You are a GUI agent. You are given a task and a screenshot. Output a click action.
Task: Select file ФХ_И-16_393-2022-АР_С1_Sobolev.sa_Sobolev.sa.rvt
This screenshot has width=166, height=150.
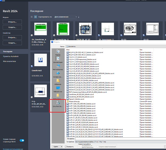(x=86, y=52)
